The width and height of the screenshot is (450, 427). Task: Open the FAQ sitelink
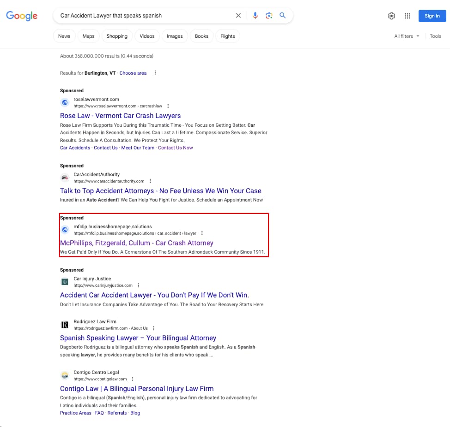pyautogui.click(x=99, y=413)
